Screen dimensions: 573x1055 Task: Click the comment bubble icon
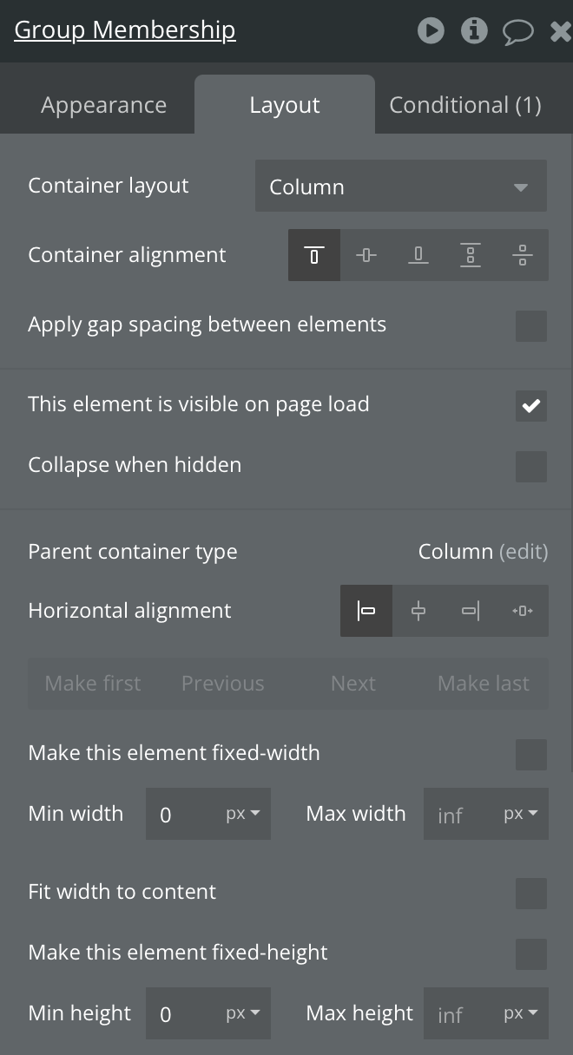pos(518,32)
